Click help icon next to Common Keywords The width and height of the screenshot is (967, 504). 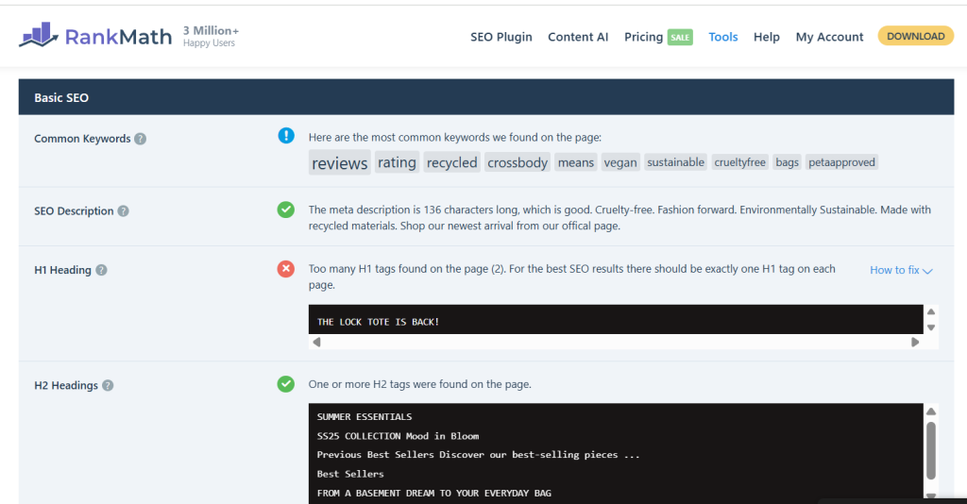140,139
